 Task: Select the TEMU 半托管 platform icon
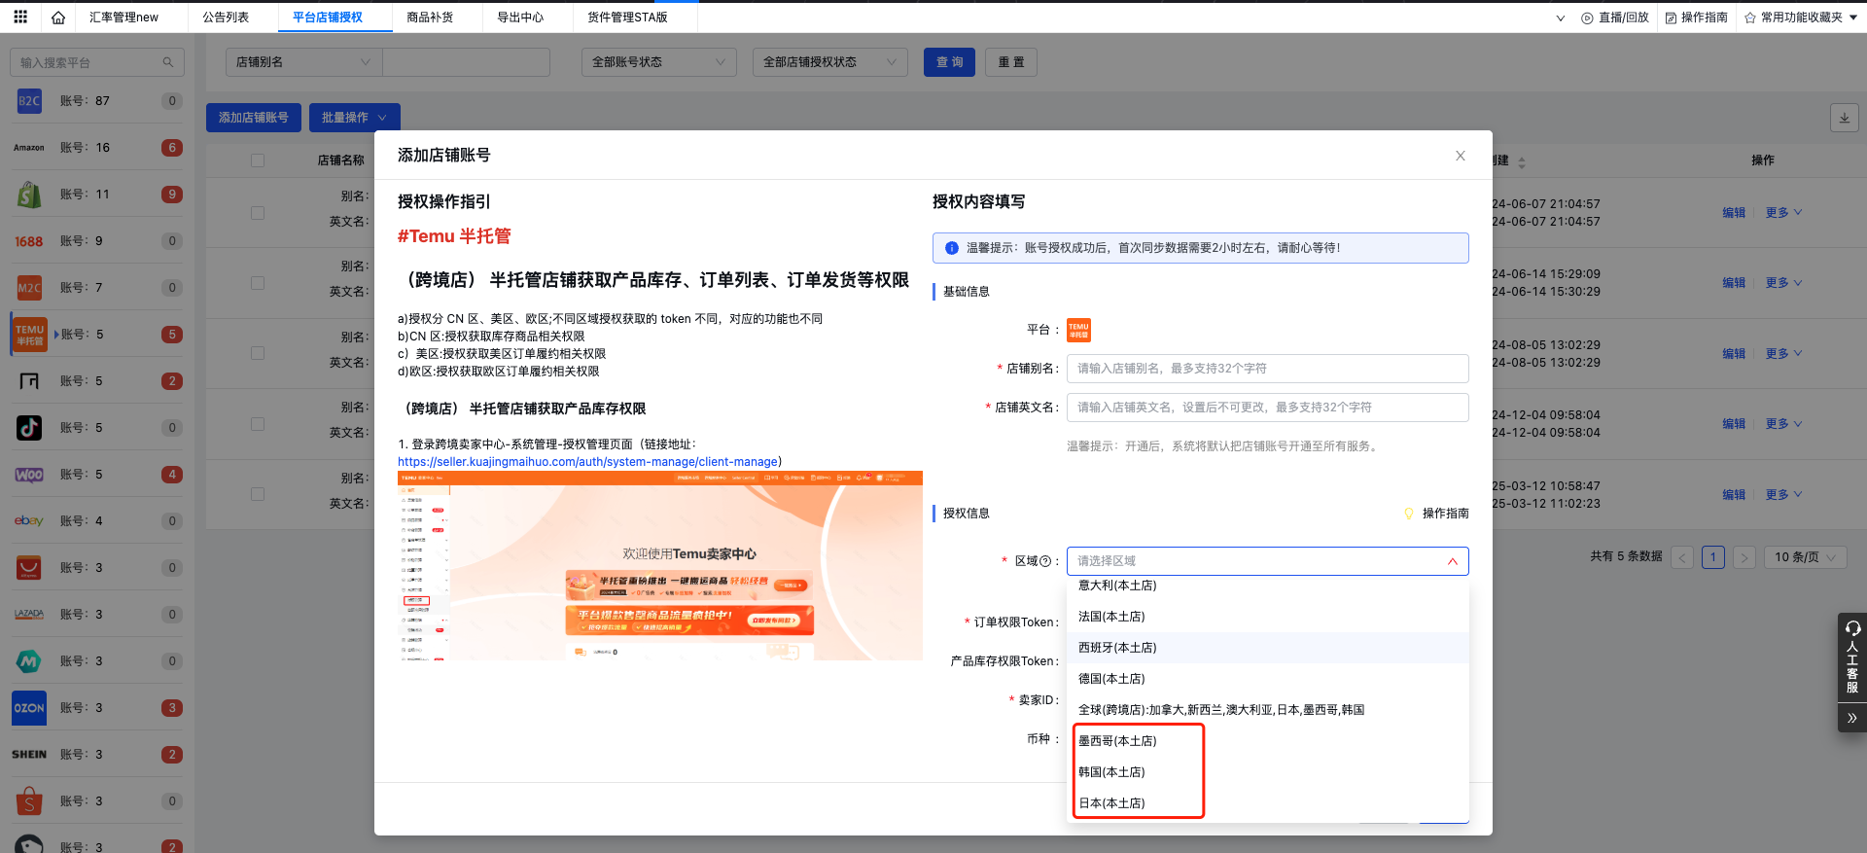pyautogui.click(x=29, y=335)
